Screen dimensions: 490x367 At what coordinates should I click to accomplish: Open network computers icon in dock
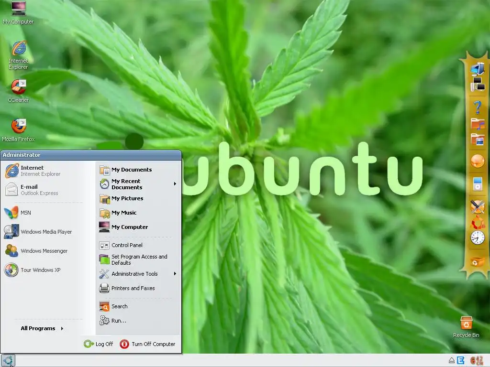(x=478, y=84)
